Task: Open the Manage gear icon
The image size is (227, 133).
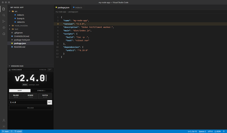Action: point(4,127)
